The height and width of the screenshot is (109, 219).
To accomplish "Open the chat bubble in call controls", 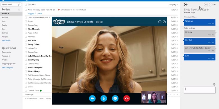I will (x=115, y=99).
